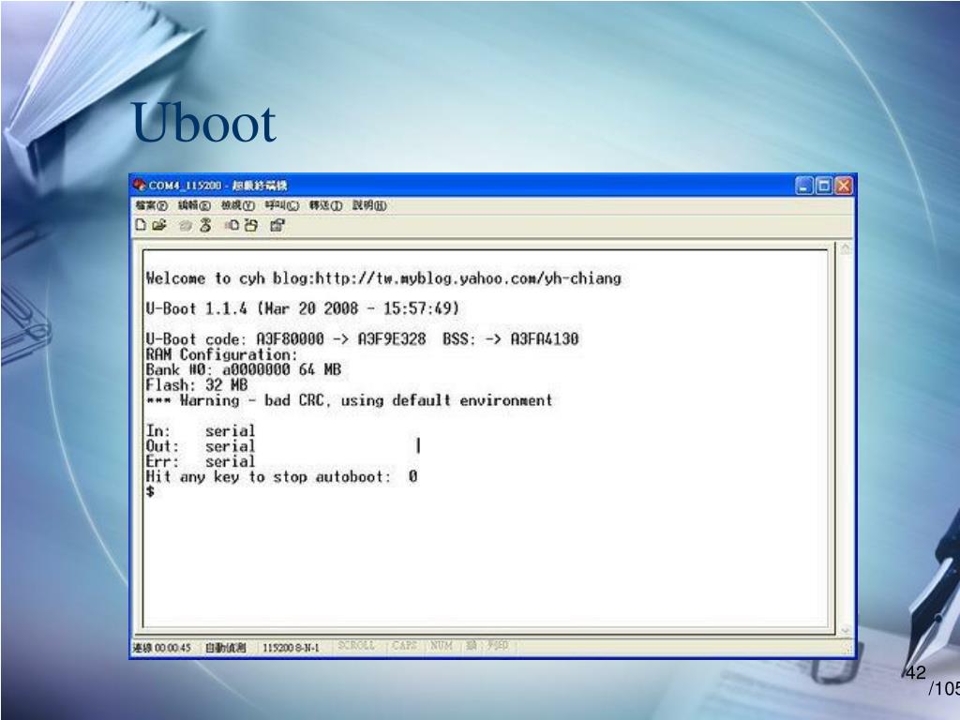This screenshot has width=960, height=720.
Task: Click the 'Err: serial' line
Action: pyautogui.click(x=201, y=461)
